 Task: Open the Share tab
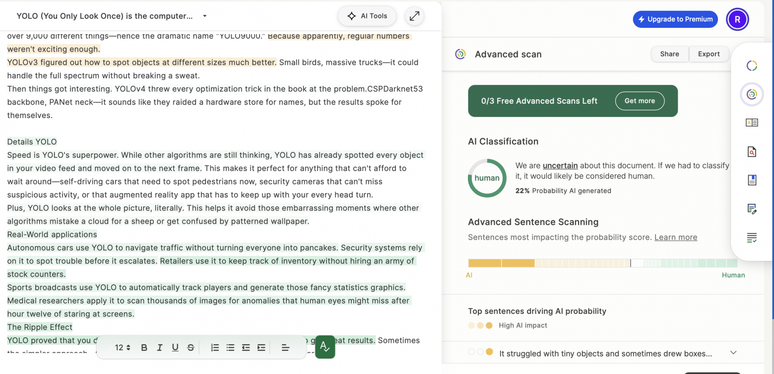[669, 54]
